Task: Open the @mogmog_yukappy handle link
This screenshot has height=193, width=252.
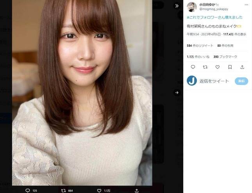Action: pyautogui.click(x=214, y=9)
